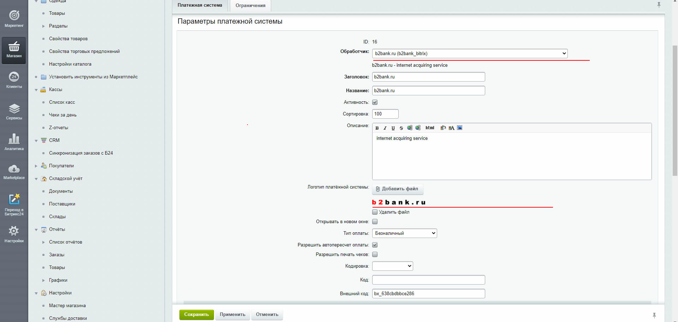
Task: Click the Bold formatting icon in description editor
Action: point(377,128)
